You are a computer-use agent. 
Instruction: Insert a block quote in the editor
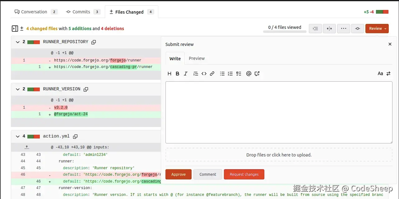(196, 74)
